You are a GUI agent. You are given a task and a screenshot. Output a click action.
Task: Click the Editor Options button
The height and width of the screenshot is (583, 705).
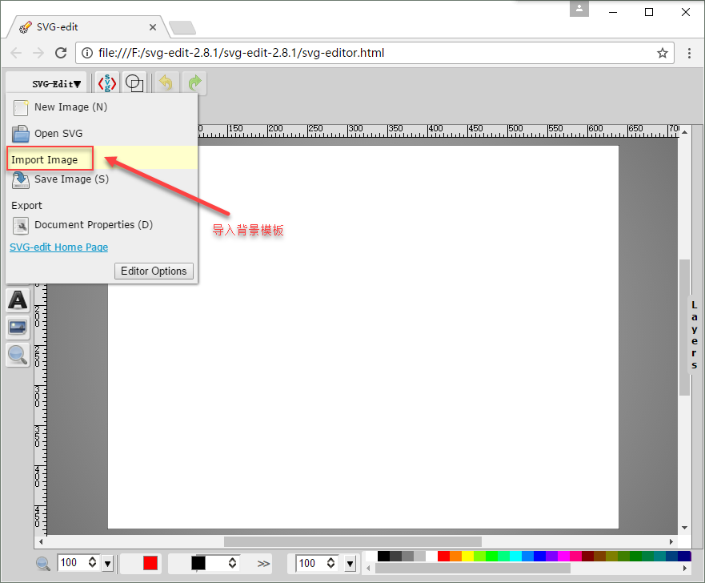pyautogui.click(x=154, y=271)
